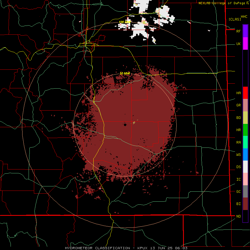Click the 'HHC' product code text
Screen dimensions: 250x250
click(244, 17)
